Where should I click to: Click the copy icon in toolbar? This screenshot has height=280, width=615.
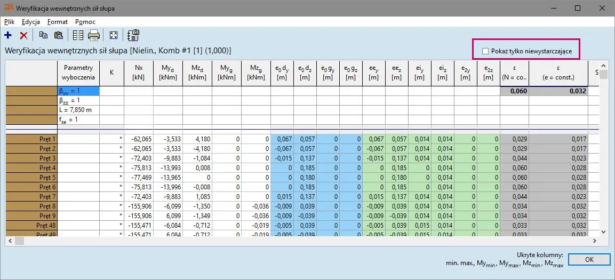pyautogui.click(x=43, y=35)
